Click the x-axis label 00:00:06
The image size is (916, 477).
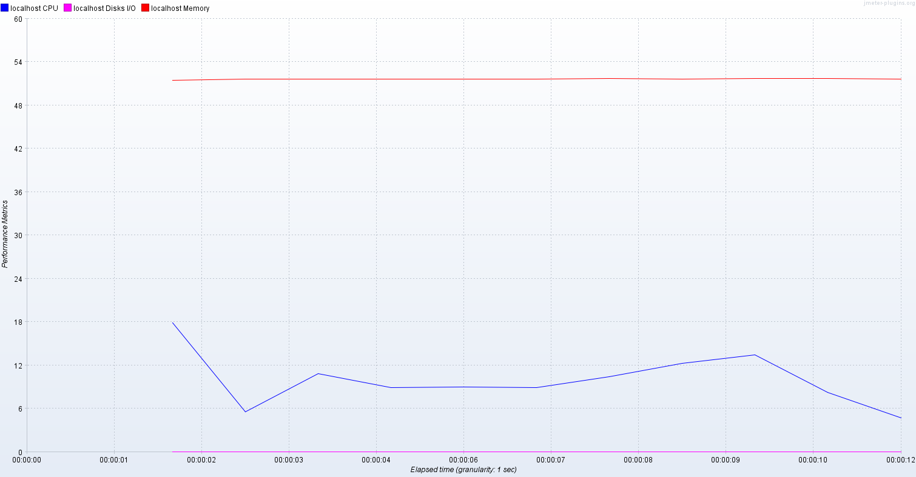pyautogui.click(x=463, y=460)
